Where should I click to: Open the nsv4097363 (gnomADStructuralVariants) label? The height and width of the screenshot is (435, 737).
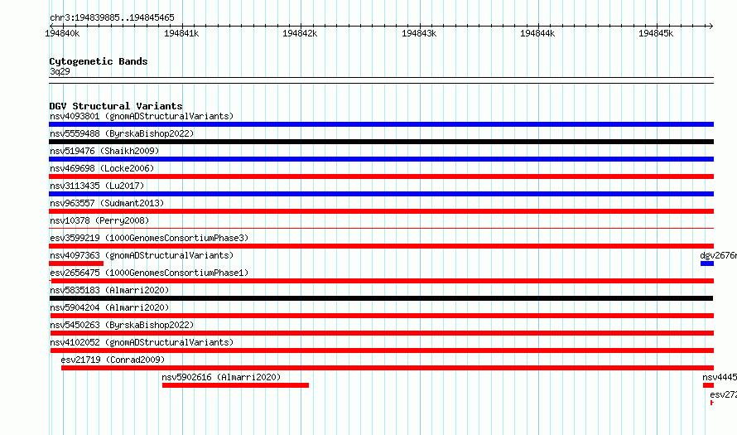pyautogui.click(x=142, y=255)
